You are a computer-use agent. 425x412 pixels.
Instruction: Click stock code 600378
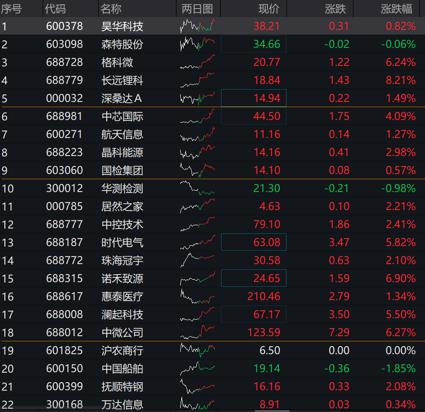tap(65, 26)
